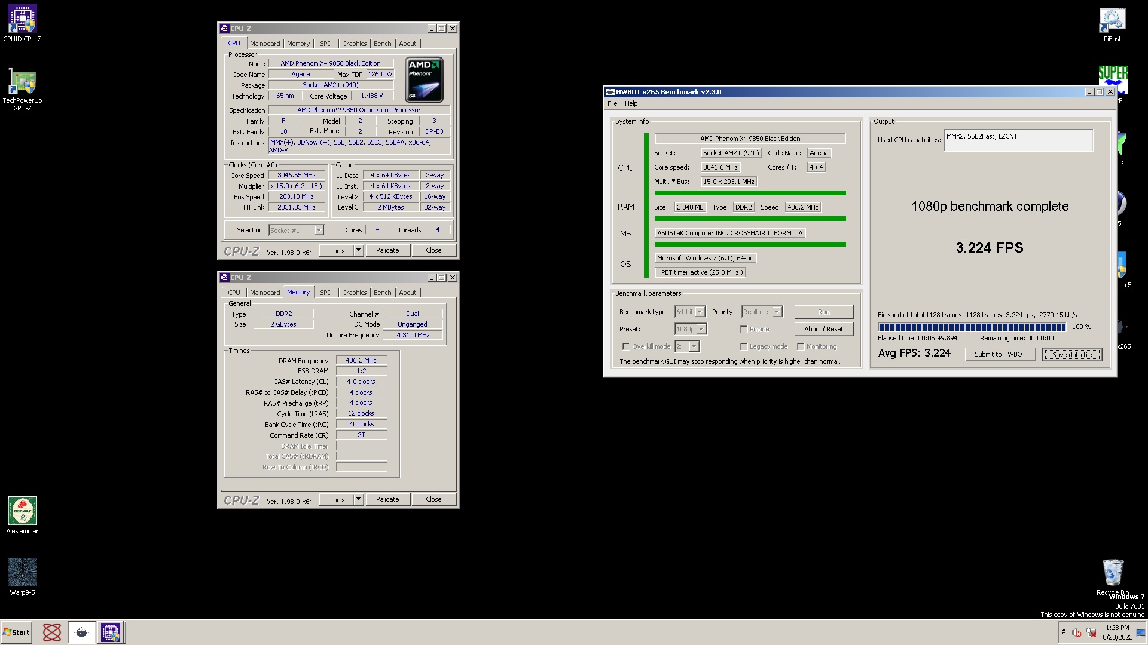
Task: Switch to Bench tab in top CPU-Z
Action: point(383,44)
